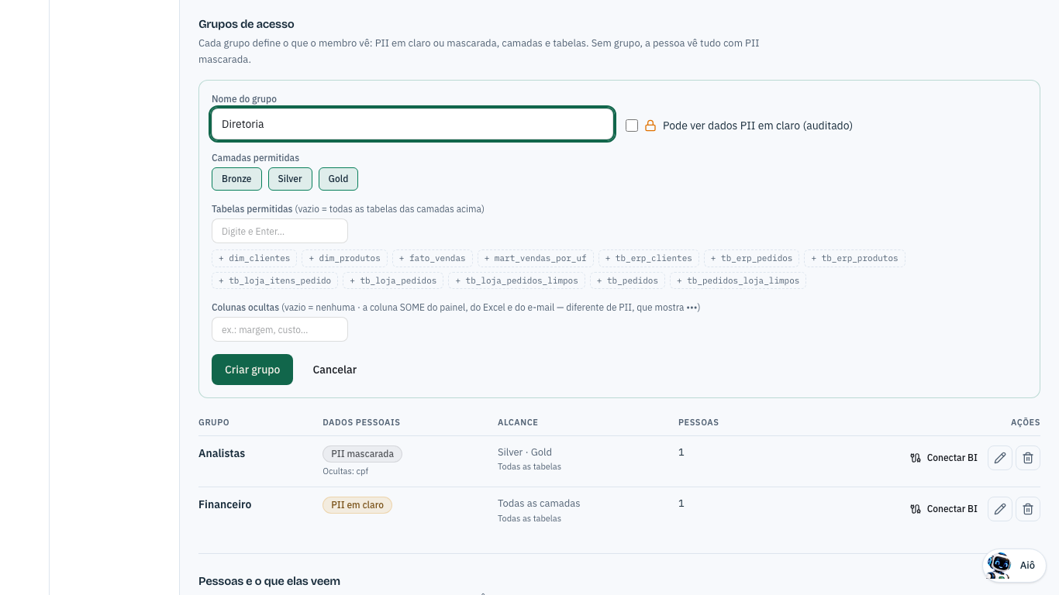The height and width of the screenshot is (595, 1059).
Task: Add tb_loja_itens_pedido table chip
Action: [x=275, y=280]
